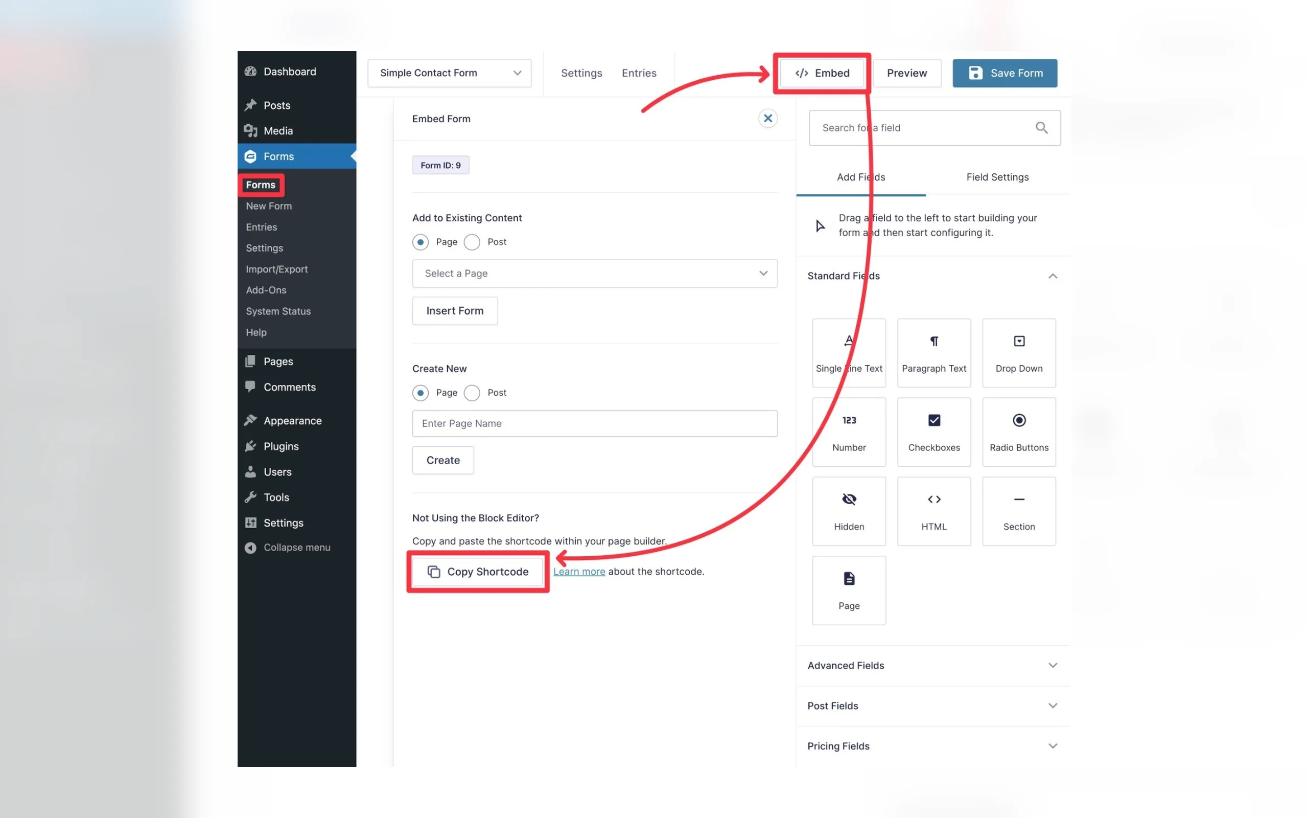Open Settings in the Forms submenu
The image size is (1308, 818).
tap(264, 248)
